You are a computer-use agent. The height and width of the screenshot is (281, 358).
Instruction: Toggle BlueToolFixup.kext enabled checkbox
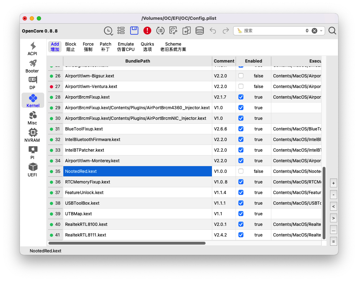pos(241,129)
